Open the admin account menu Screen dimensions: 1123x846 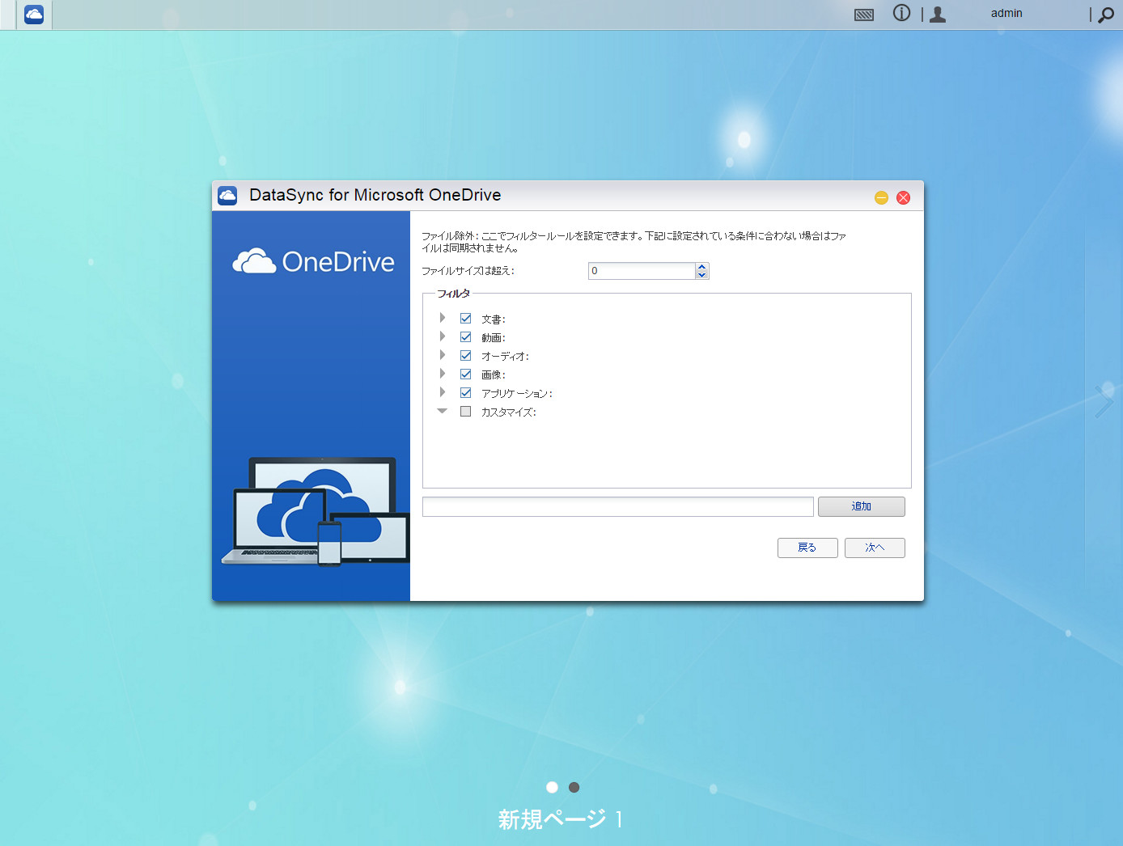1006,13
